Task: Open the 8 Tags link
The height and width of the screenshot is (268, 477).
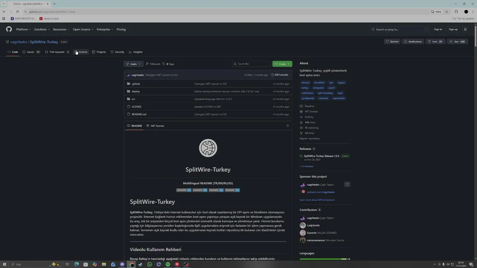Action: pyautogui.click(x=168, y=64)
